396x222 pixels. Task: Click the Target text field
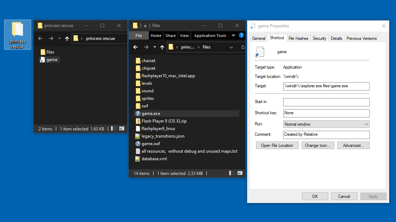(x=326, y=86)
